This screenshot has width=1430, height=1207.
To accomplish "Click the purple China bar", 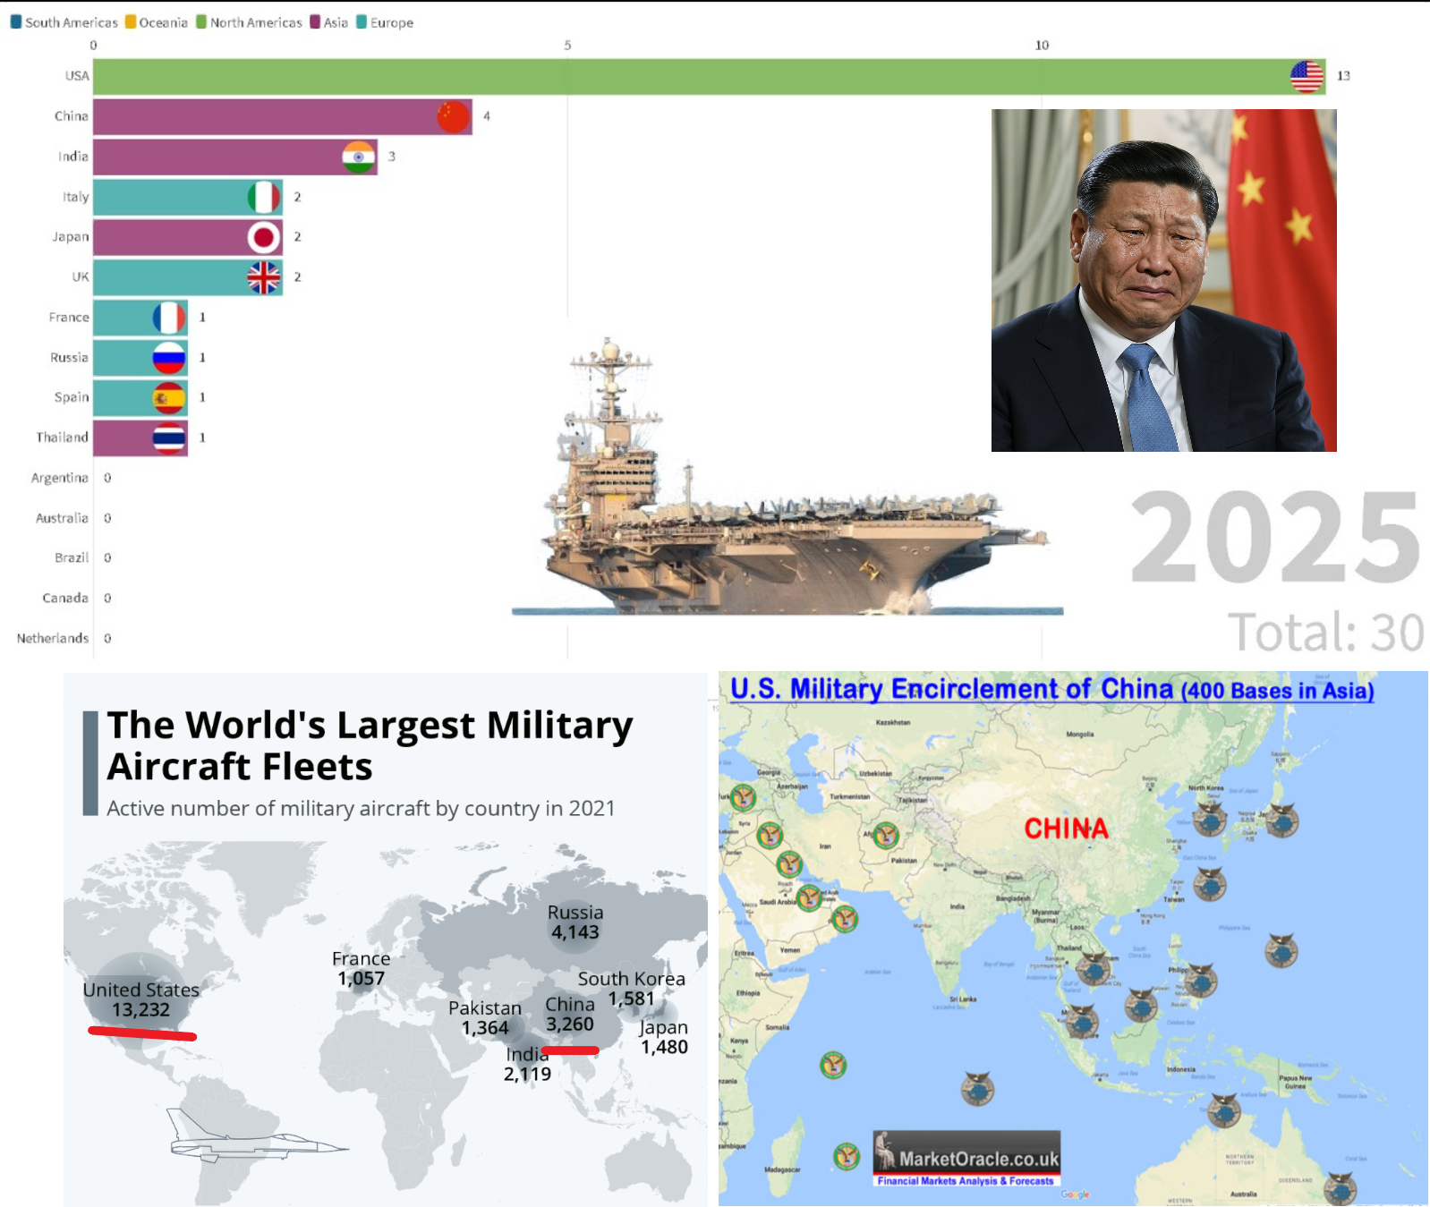I will (283, 116).
